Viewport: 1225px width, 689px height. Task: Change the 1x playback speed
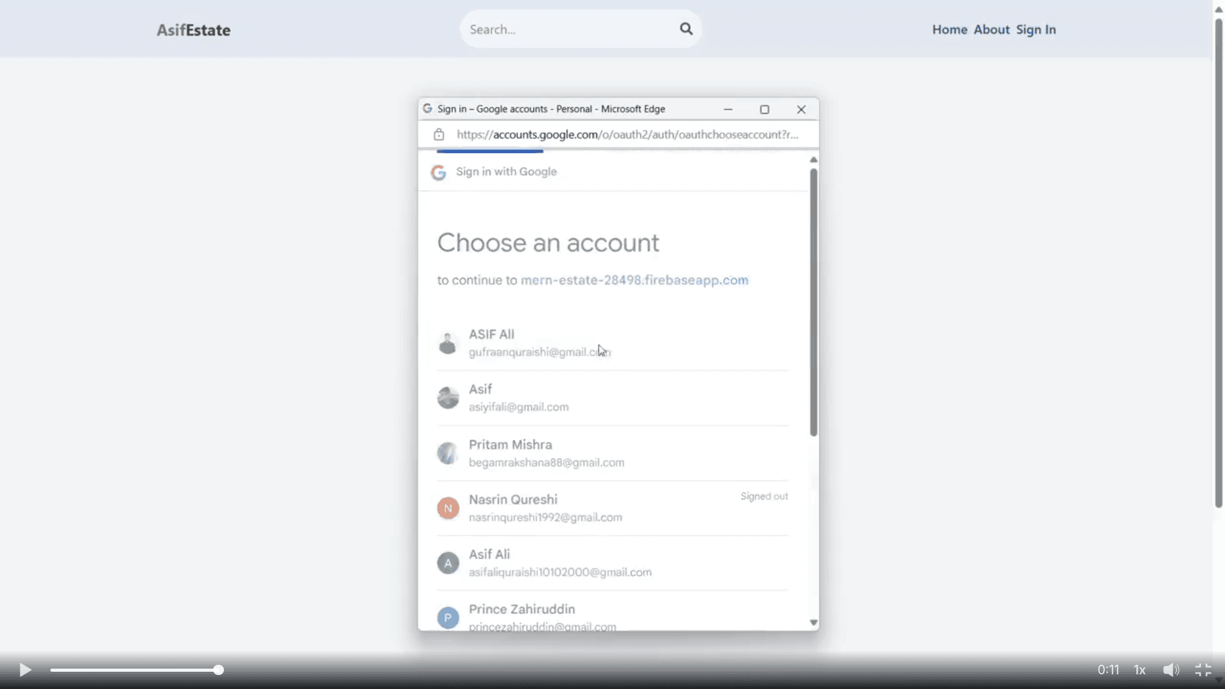1140,670
